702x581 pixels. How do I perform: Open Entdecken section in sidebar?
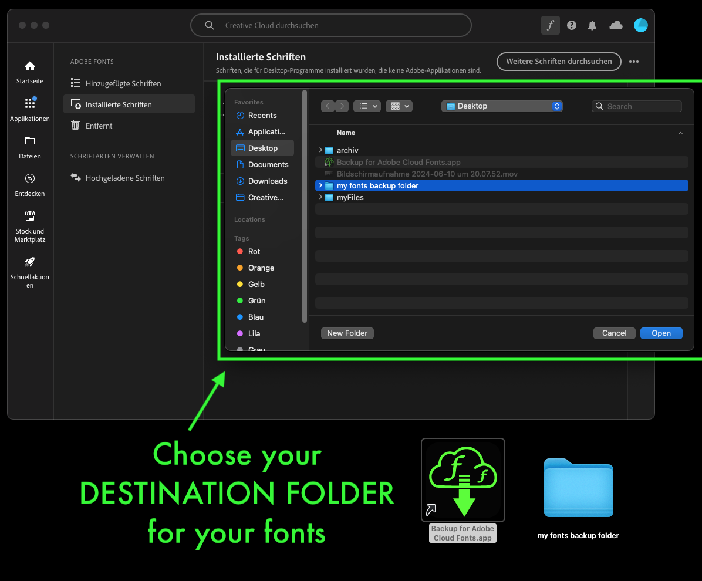(29, 185)
